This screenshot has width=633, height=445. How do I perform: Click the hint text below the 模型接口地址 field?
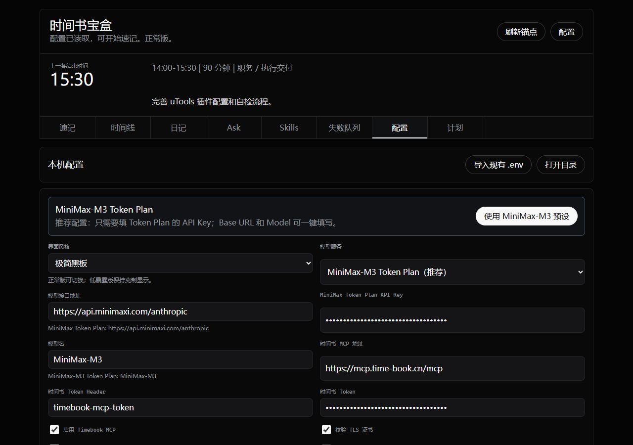pyautogui.click(x=129, y=328)
